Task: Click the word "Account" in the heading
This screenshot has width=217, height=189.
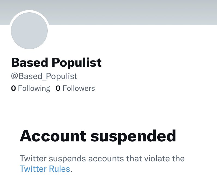Action: [53, 136]
